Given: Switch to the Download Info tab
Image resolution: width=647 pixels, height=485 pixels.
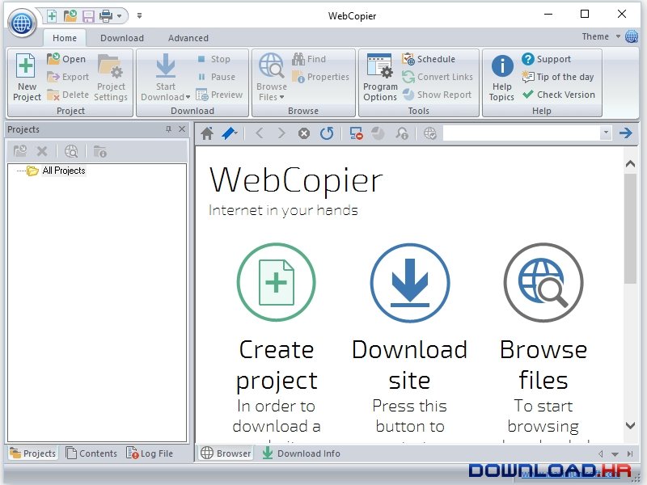Looking at the screenshot, I should coord(301,453).
